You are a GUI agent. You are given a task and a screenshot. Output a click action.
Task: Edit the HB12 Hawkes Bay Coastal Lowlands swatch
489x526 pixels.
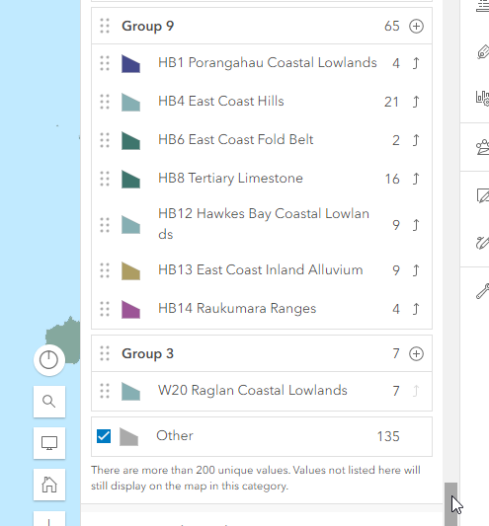pos(130,225)
